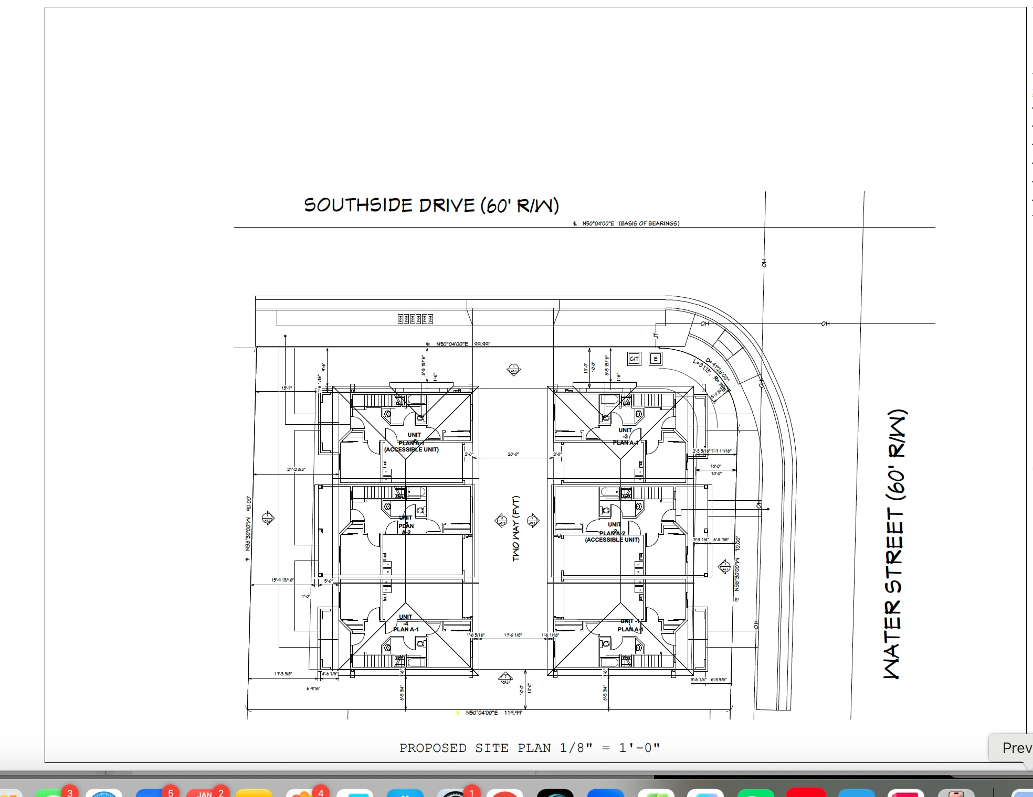Click the section marker above the two-way drive
1033x797 pixels.
pos(513,370)
